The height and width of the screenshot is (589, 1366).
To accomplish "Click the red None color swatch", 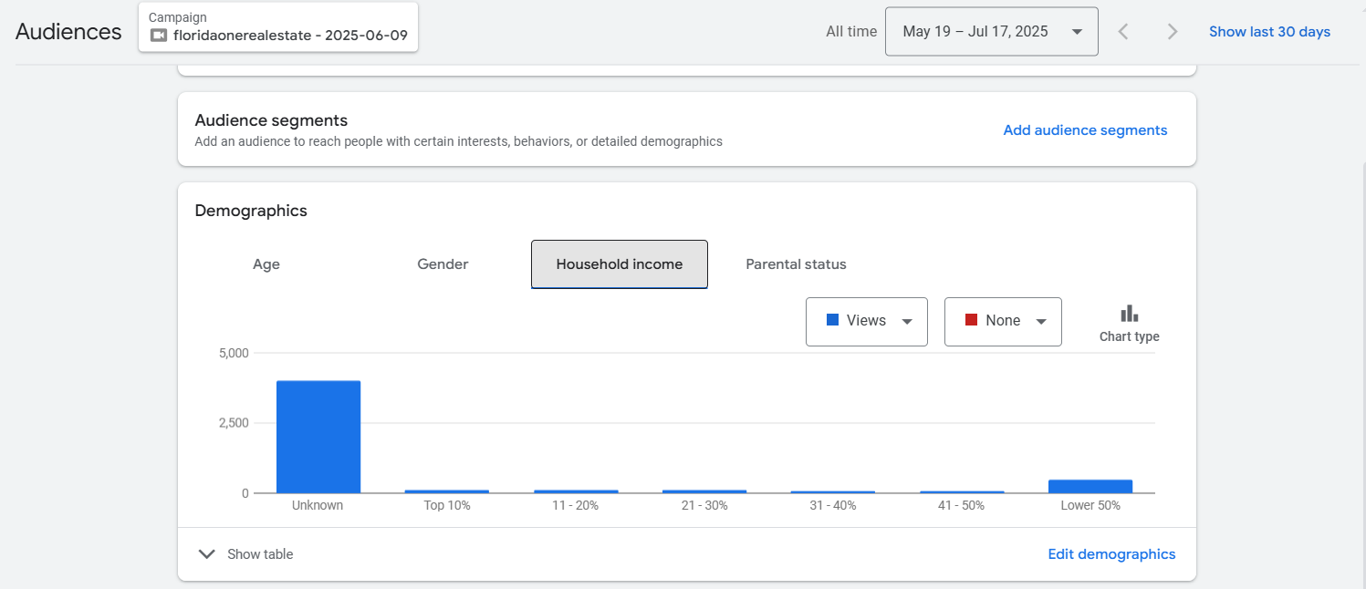I will (x=971, y=320).
